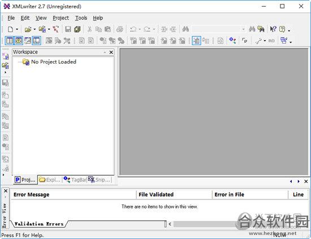Click the Find Next binoculars icon
The height and width of the screenshot is (239, 311).
coord(252,29)
